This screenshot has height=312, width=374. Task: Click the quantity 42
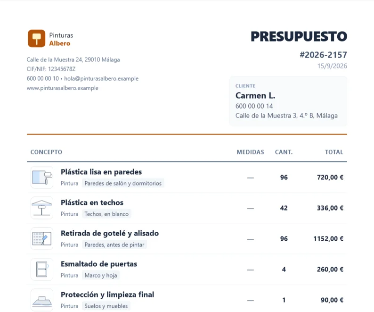284,208
